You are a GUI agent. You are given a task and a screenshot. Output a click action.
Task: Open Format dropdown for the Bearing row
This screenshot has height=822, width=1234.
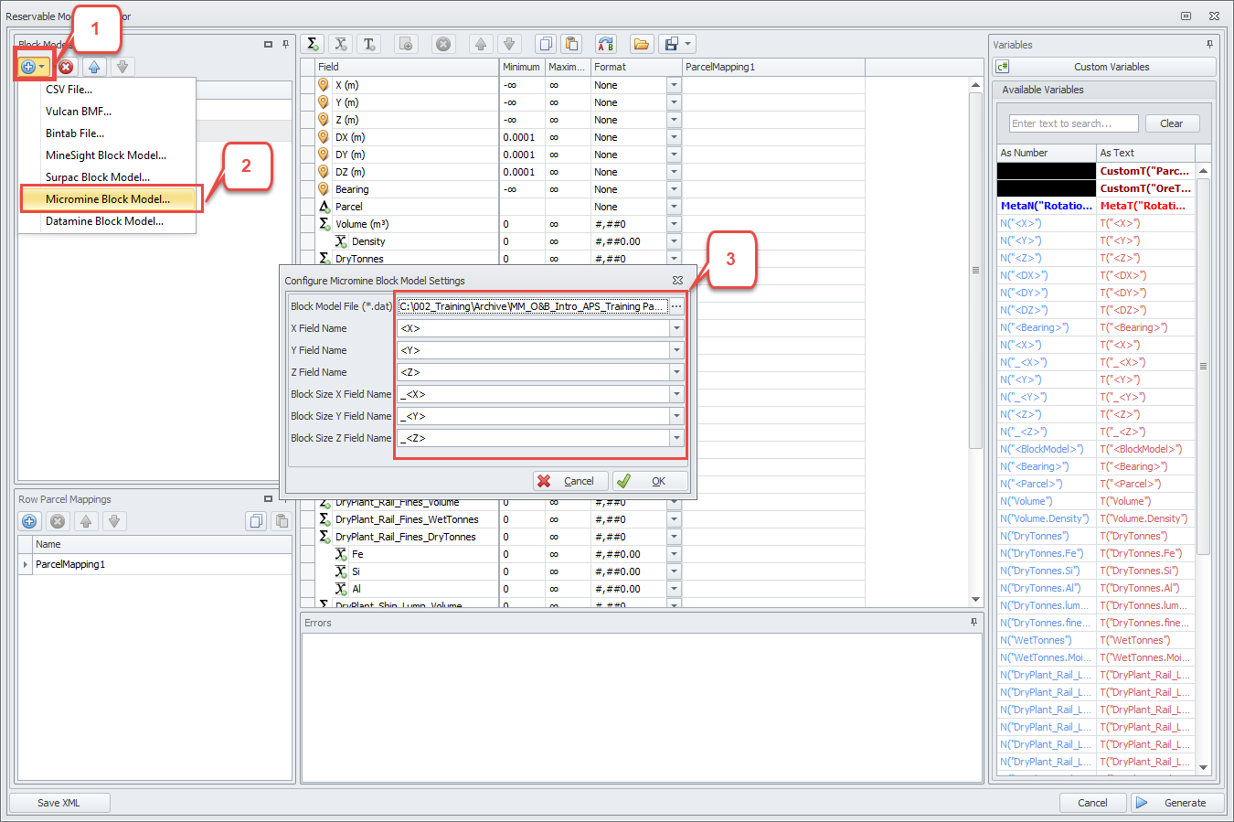pos(674,189)
